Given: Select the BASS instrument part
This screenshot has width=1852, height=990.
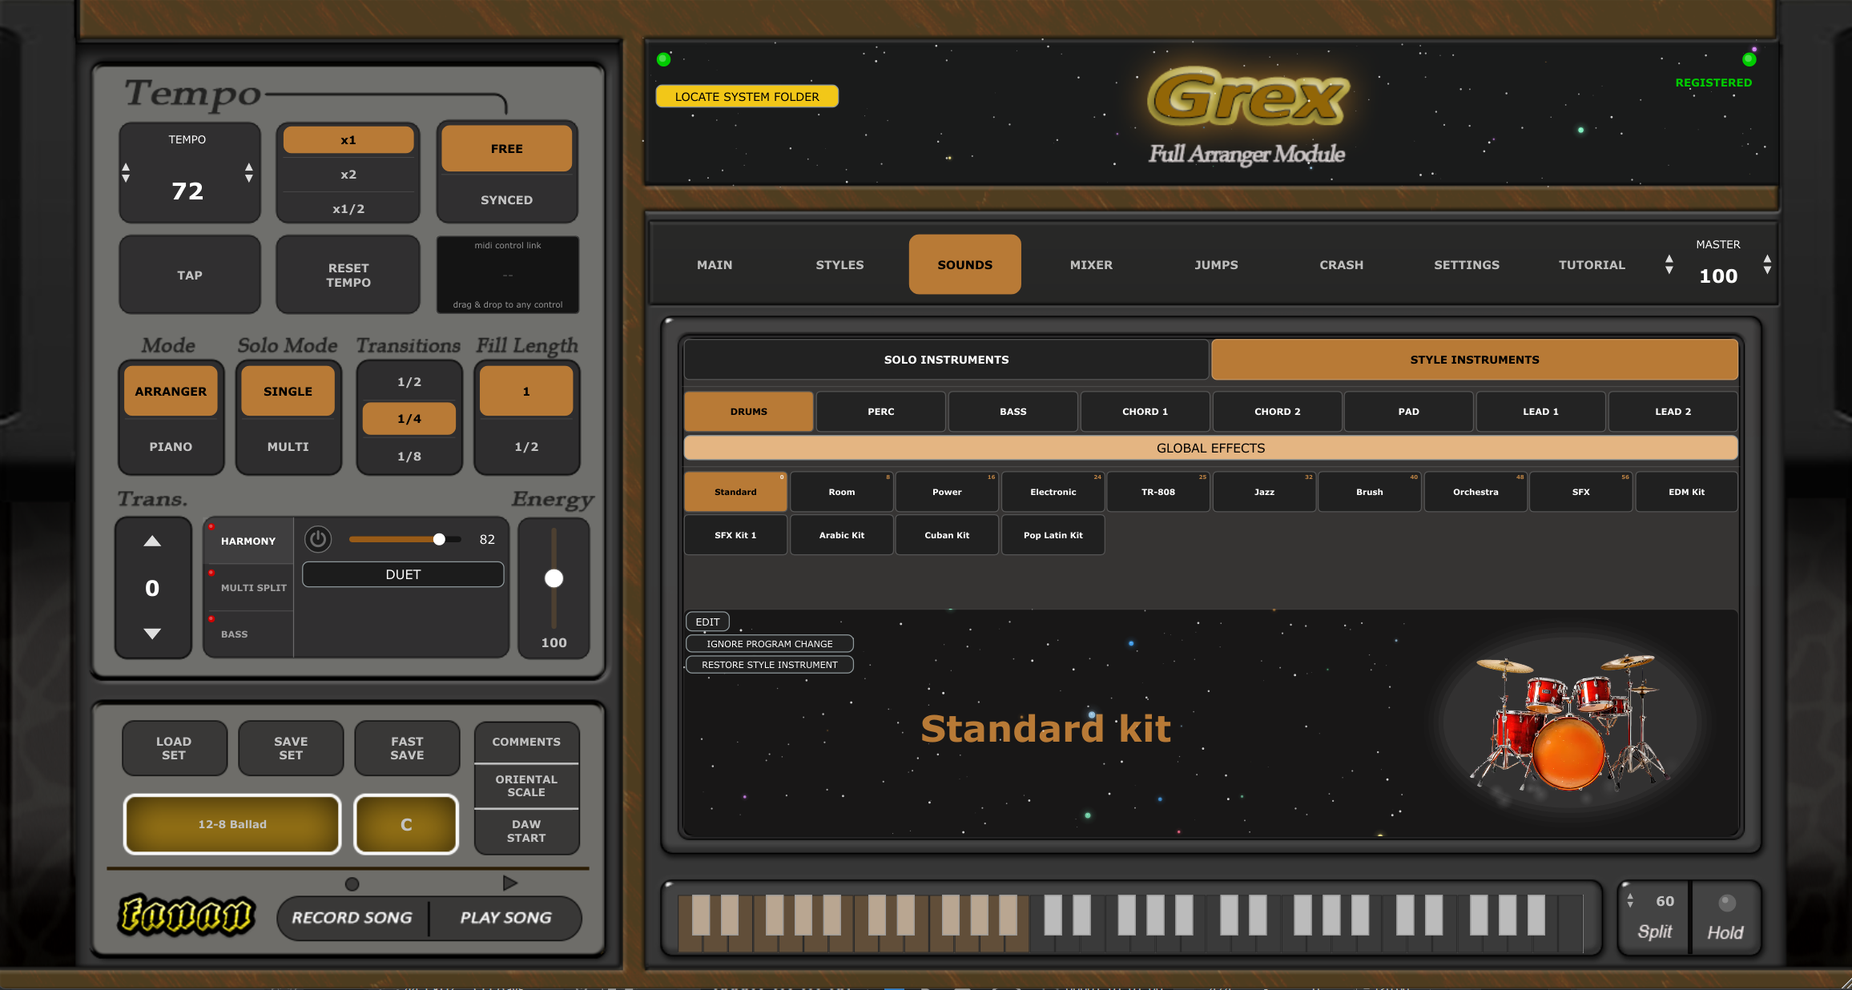Looking at the screenshot, I should 1013,411.
